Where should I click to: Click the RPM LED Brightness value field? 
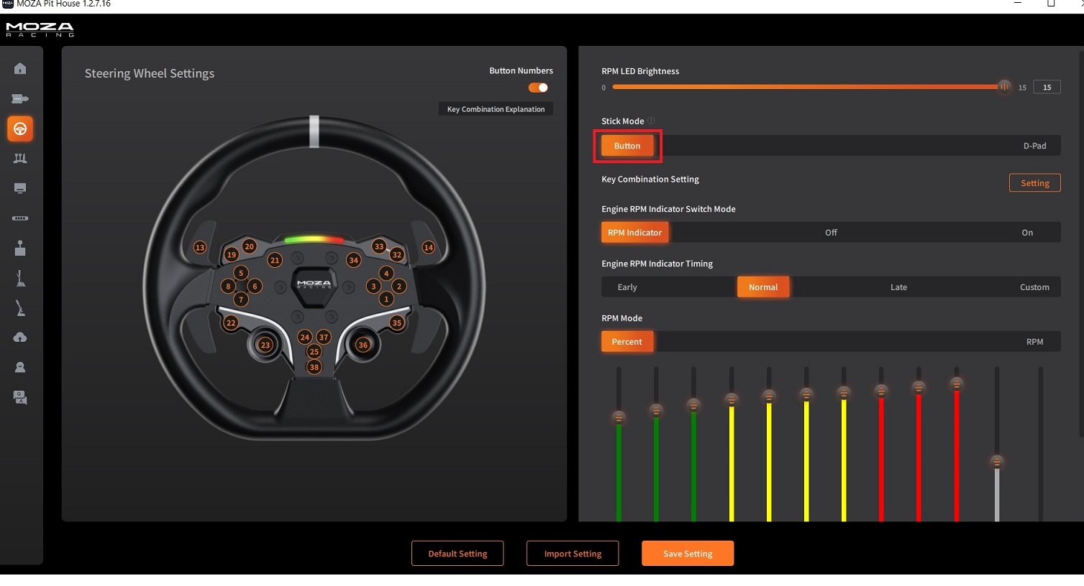[1047, 87]
